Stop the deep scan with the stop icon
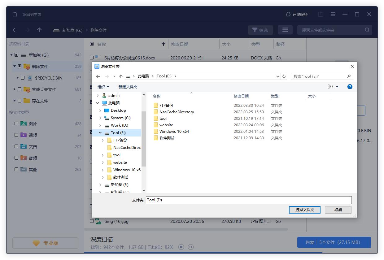This screenshot has width=384, height=260. [181, 247]
